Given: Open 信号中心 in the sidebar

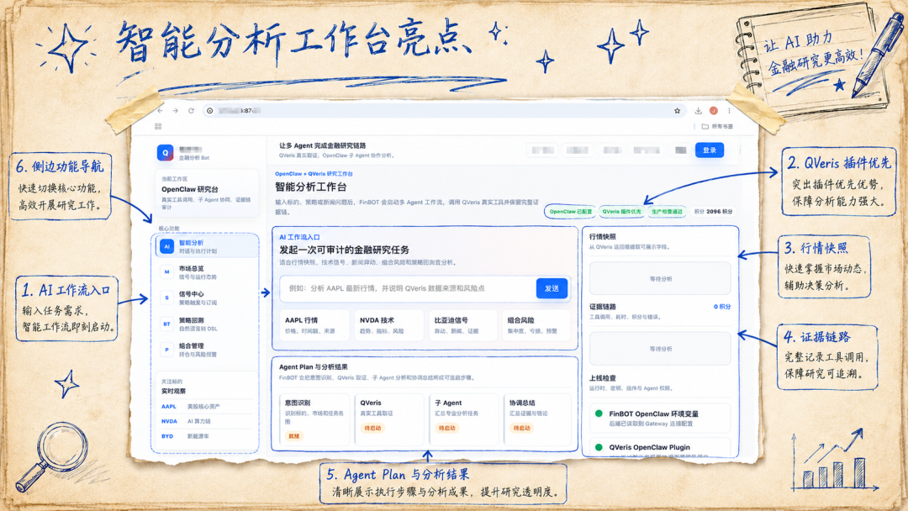Looking at the screenshot, I should tap(207, 298).
